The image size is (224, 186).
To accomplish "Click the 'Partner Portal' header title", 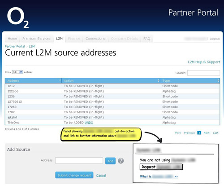I will pos(193,13).
